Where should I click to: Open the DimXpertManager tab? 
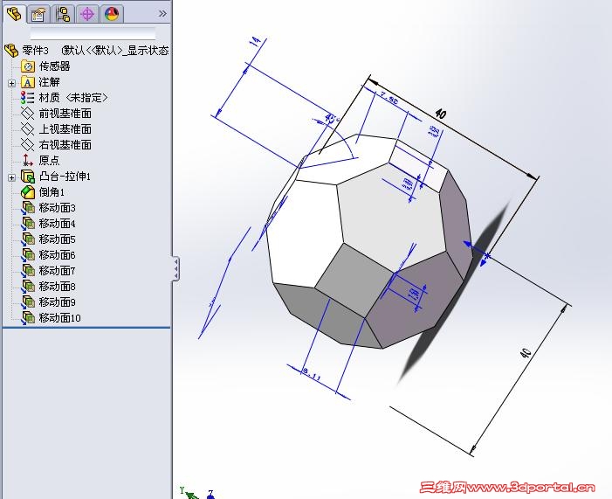click(87, 15)
